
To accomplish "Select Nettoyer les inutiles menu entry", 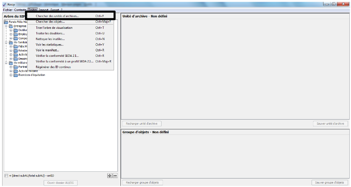I will 50,39.
